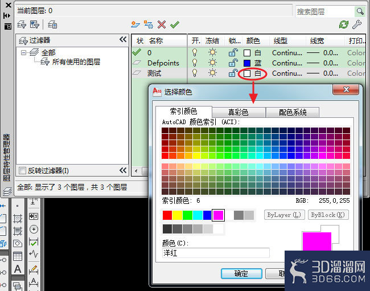Image resolution: width=370 pixels, height=291 pixels.
Task: Toggle Invert filter checkbox
Action: (x=22, y=170)
